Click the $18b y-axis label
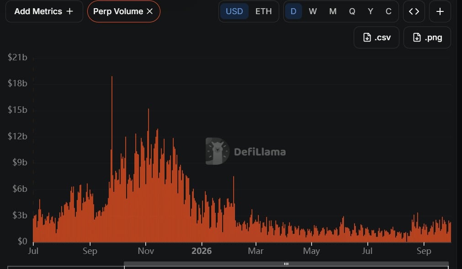The image size is (462, 269). [x=17, y=83]
